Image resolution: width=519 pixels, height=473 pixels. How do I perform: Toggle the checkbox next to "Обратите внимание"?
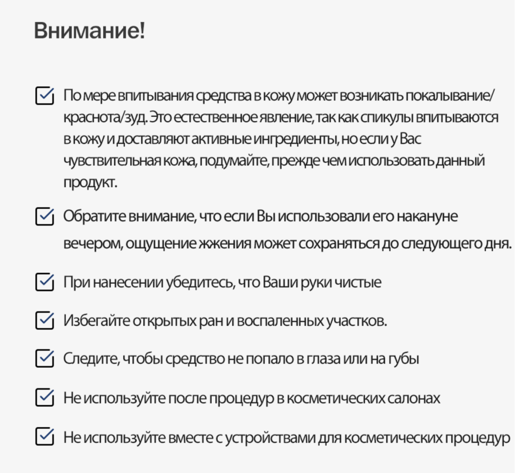(44, 216)
